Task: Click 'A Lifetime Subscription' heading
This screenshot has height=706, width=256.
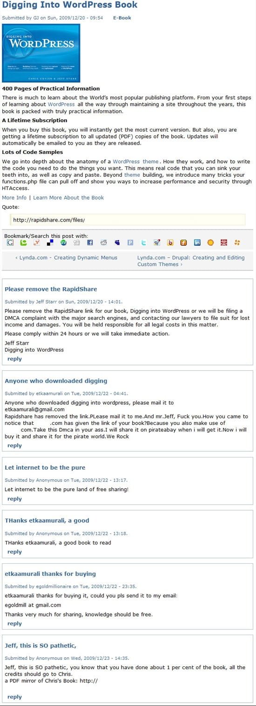Action: pos(34,120)
